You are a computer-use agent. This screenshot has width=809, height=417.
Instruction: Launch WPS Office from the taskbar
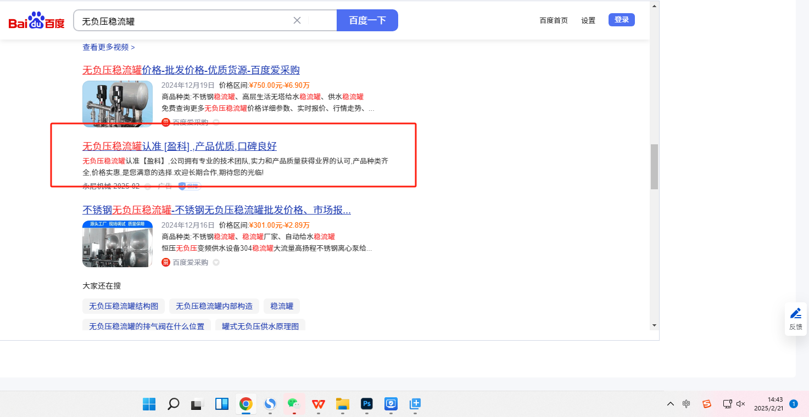[x=319, y=404]
